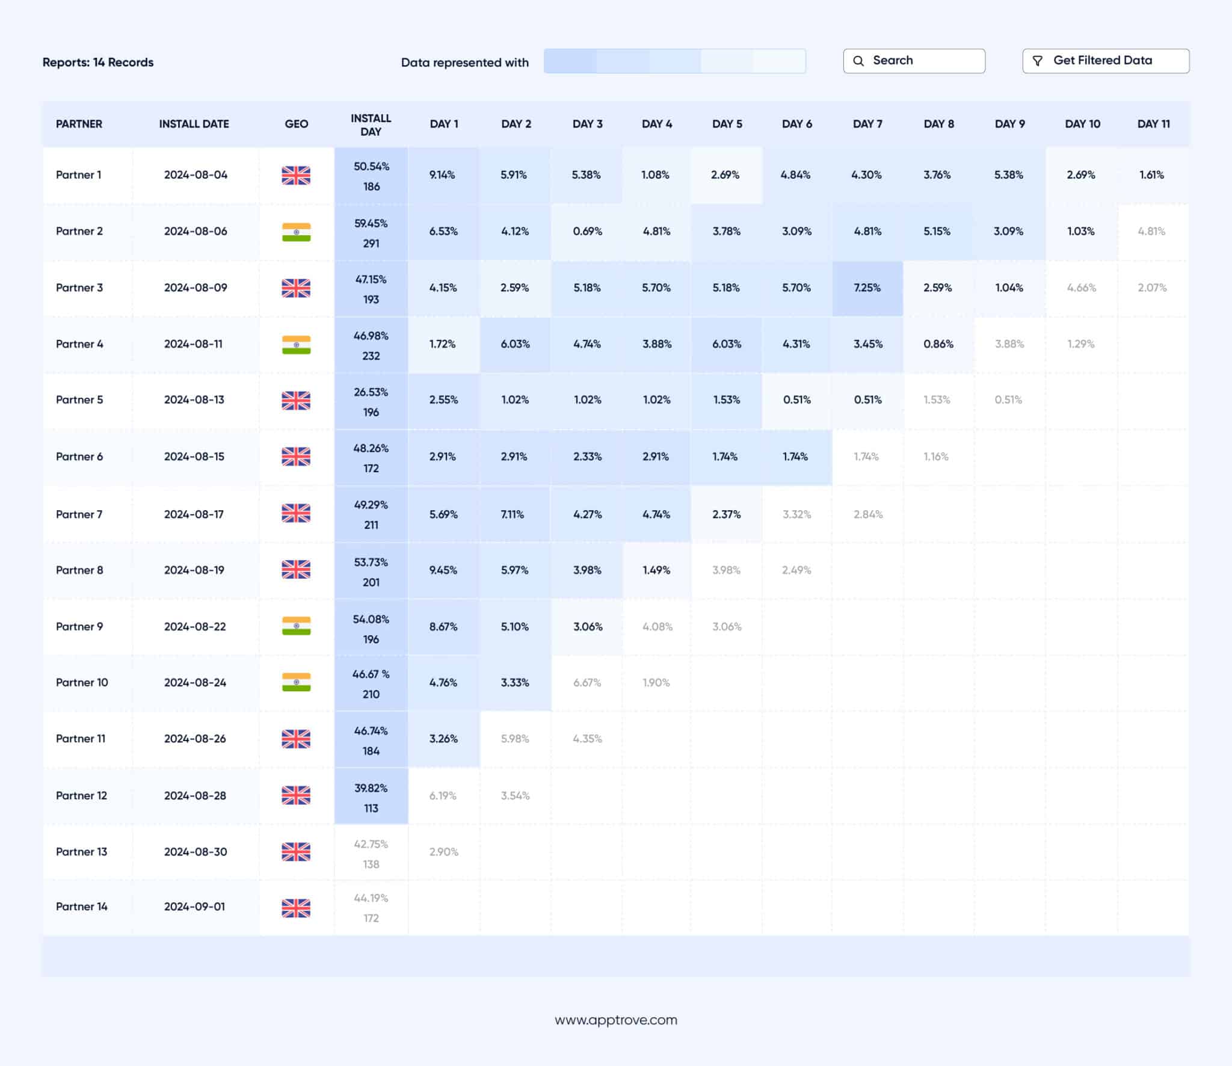The height and width of the screenshot is (1066, 1232).
Task: Click the Reports: 14 Records label
Action: [98, 62]
